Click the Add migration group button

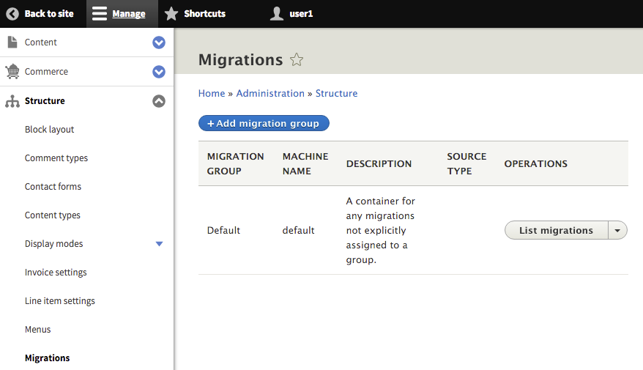264,123
